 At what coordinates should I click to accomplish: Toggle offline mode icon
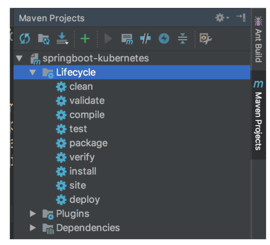pyautogui.click(x=145, y=38)
